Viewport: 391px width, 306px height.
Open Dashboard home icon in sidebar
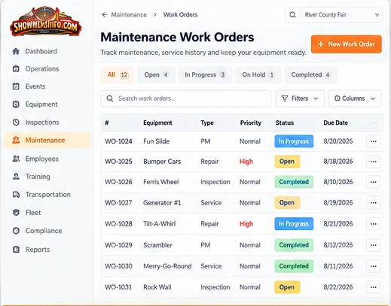click(16, 51)
